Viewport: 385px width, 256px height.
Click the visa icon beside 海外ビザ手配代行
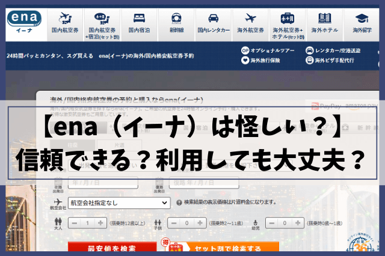pyautogui.click(x=310, y=60)
